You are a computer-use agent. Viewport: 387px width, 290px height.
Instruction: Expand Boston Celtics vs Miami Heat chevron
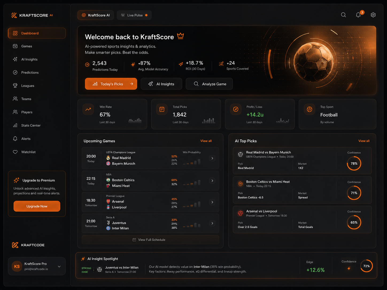click(212, 181)
